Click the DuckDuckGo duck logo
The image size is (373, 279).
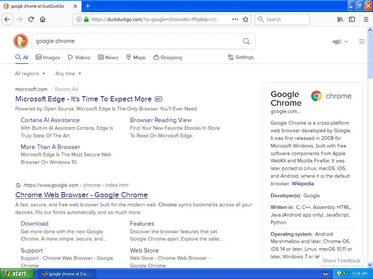pos(21,41)
